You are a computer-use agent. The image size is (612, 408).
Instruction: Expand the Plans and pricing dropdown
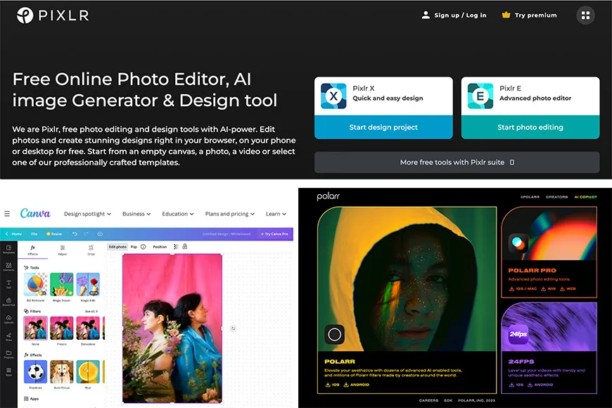pos(229,215)
